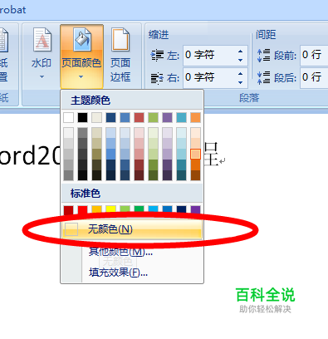Click the spacing before (段前) icon
Screen dimensions: 328x339
(x=263, y=55)
